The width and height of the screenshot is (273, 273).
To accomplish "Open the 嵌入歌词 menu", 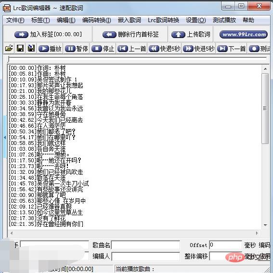I will [x=130, y=20].
